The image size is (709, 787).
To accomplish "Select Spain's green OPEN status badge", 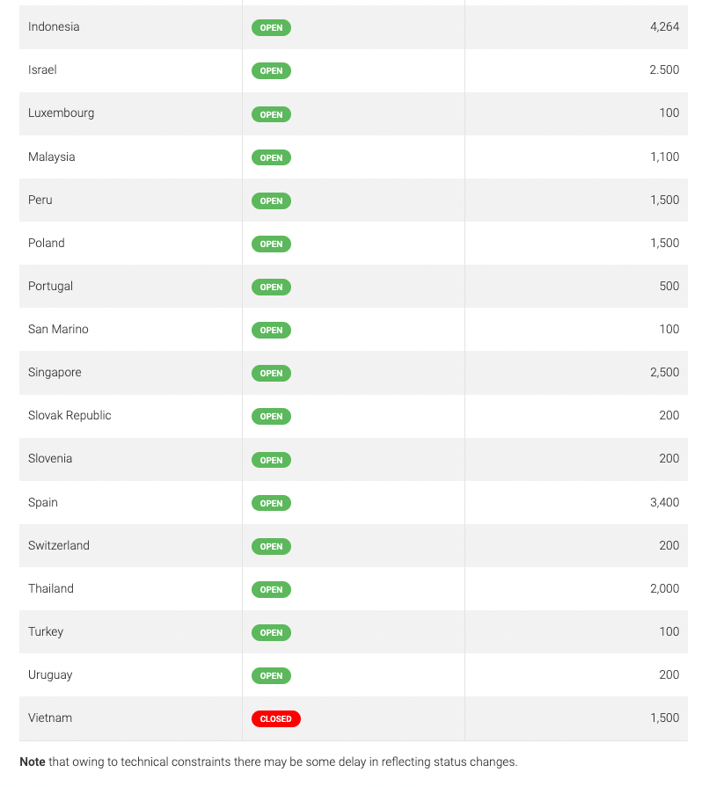I will [271, 504].
